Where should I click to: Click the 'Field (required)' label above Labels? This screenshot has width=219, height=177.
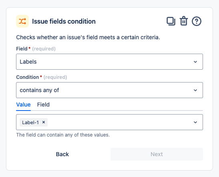point(36,49)
